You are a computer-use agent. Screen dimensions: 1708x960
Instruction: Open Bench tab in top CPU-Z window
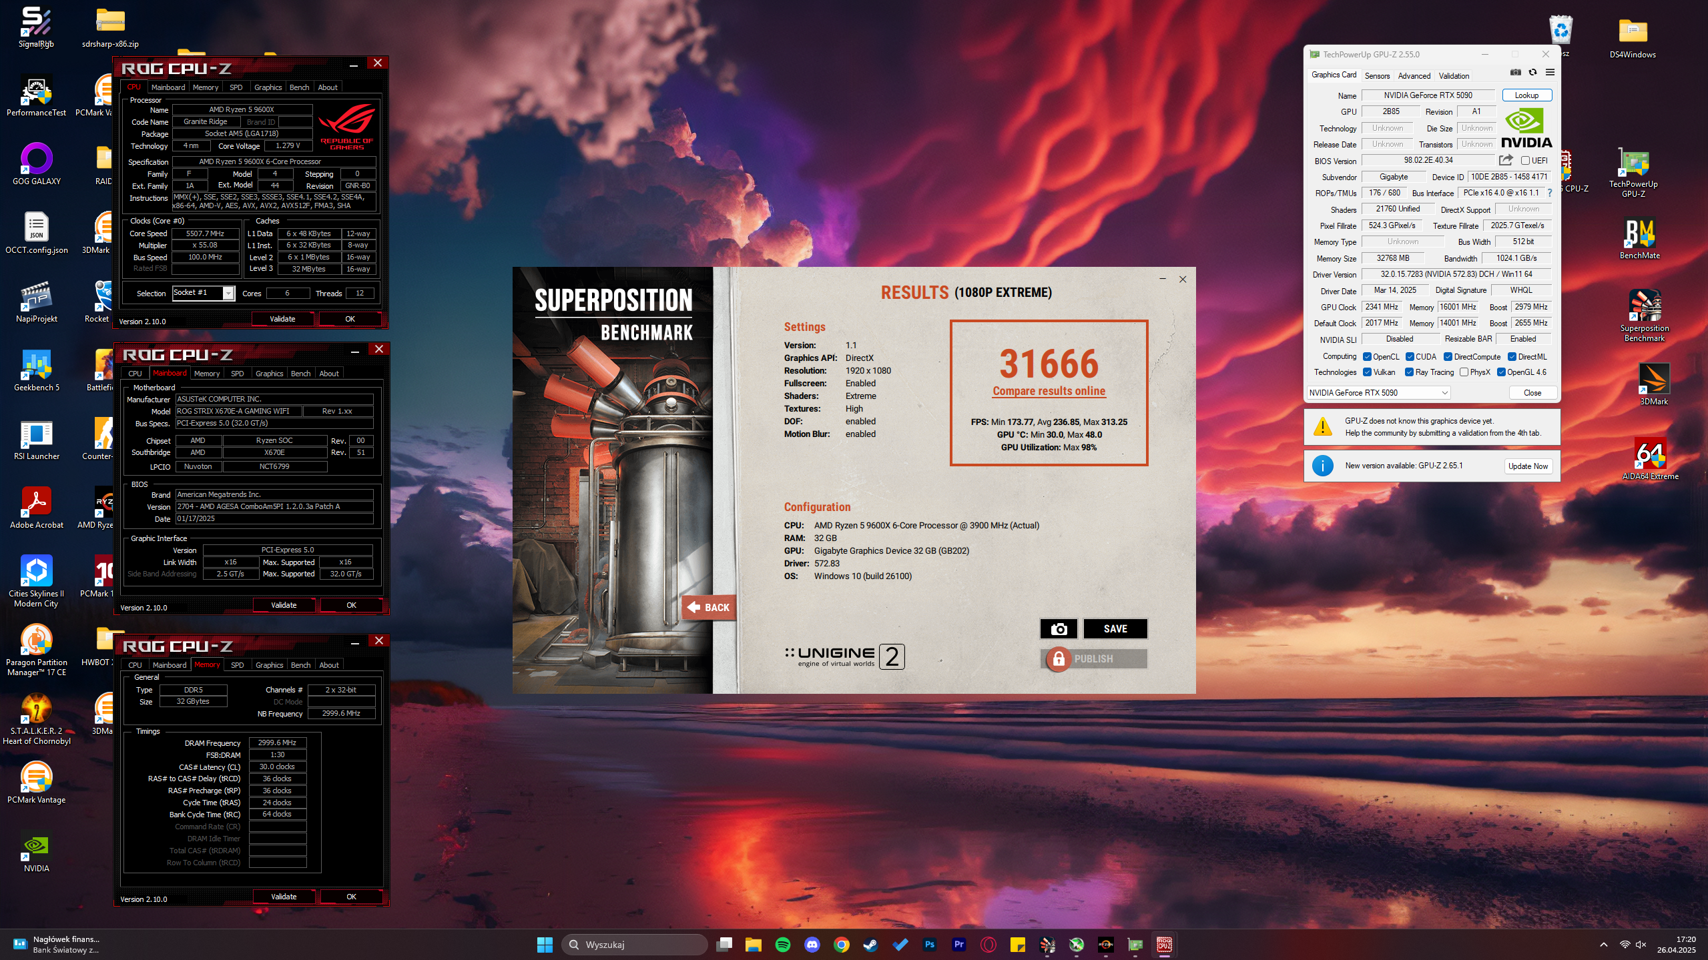[299, 87]
